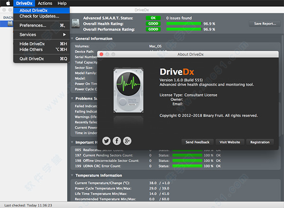The width and height of the screenshot is (284, 208).
Task: Click the Copyright Binary Fruit text
Action: [208, 116]
